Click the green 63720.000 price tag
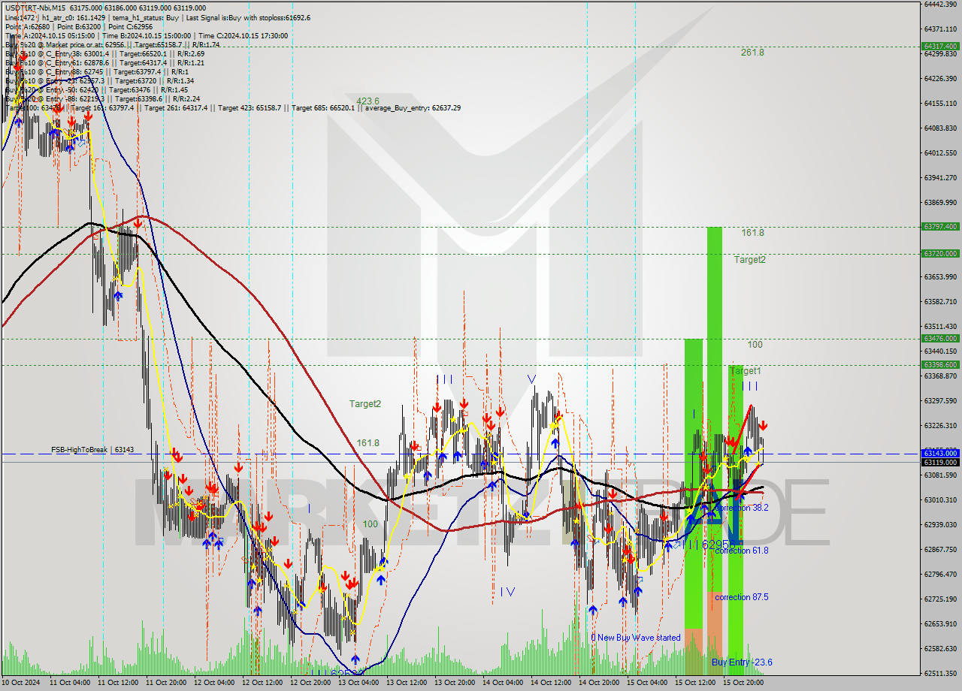Viewport: 962px width, 691px height. (939, 254)
